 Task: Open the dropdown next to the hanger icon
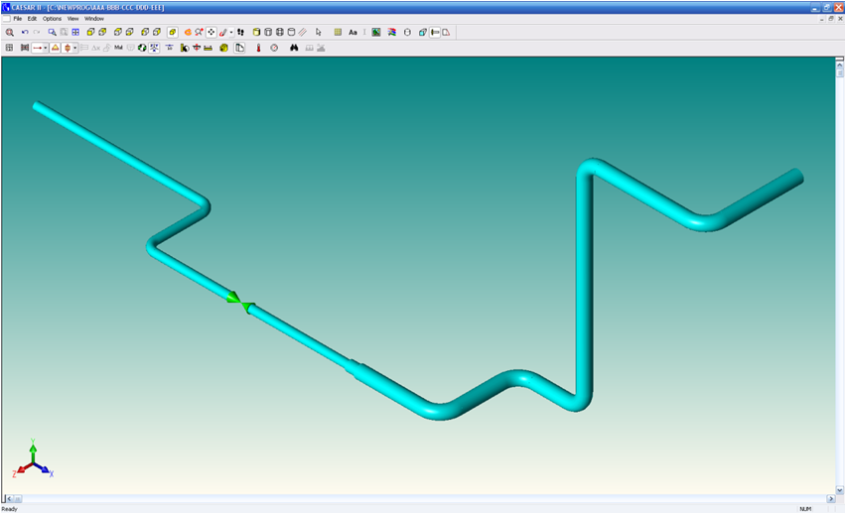click(x=75, y=48)
